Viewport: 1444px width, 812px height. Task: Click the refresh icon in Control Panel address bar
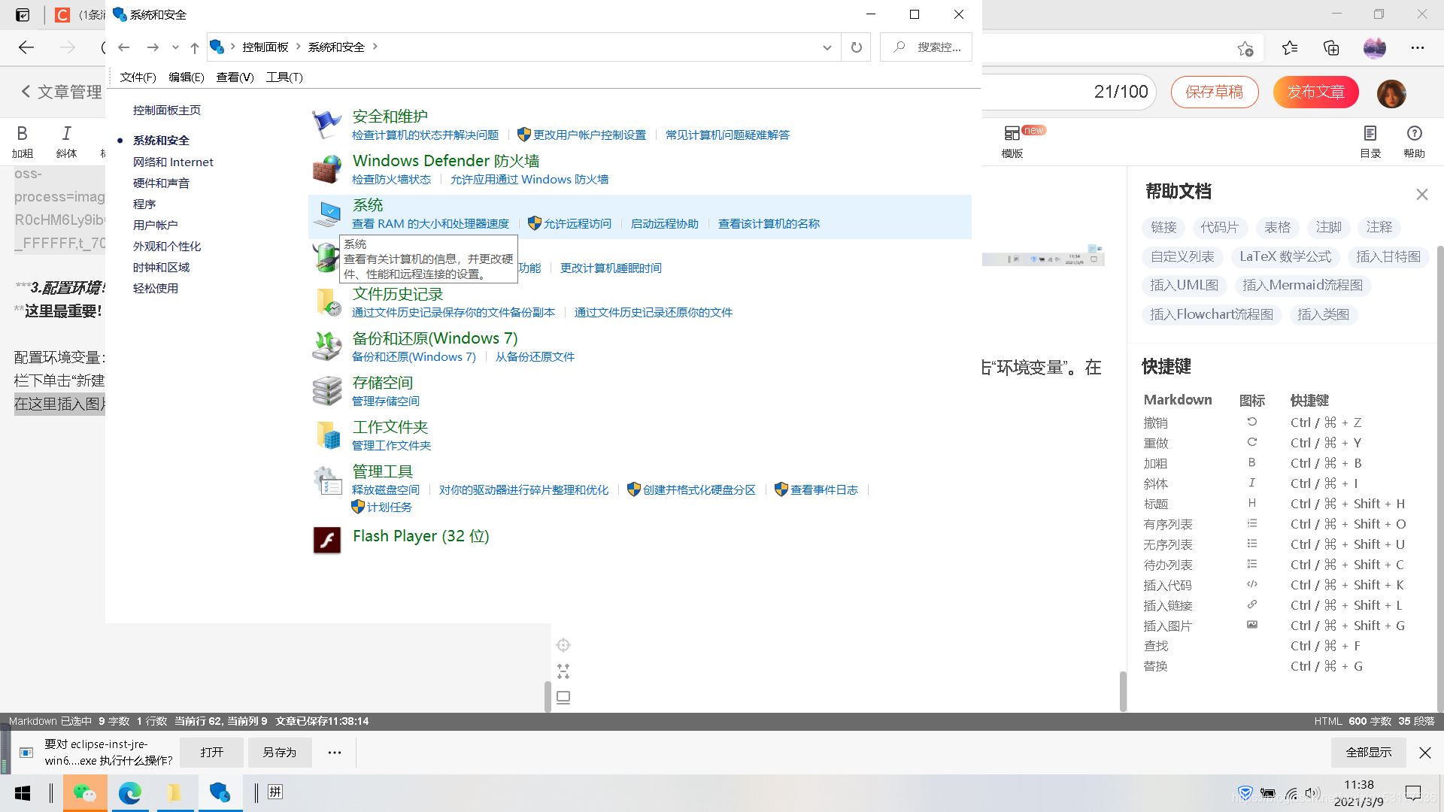pos(856,47)
